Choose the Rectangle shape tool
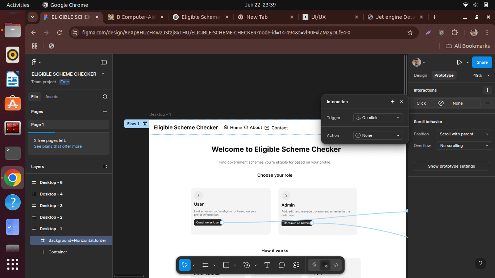Screen dimensions: 495x278 click(226, 265)
